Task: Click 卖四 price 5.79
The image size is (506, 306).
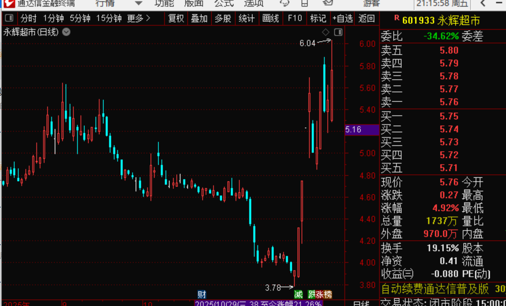Action: click(x=449, y=63)
